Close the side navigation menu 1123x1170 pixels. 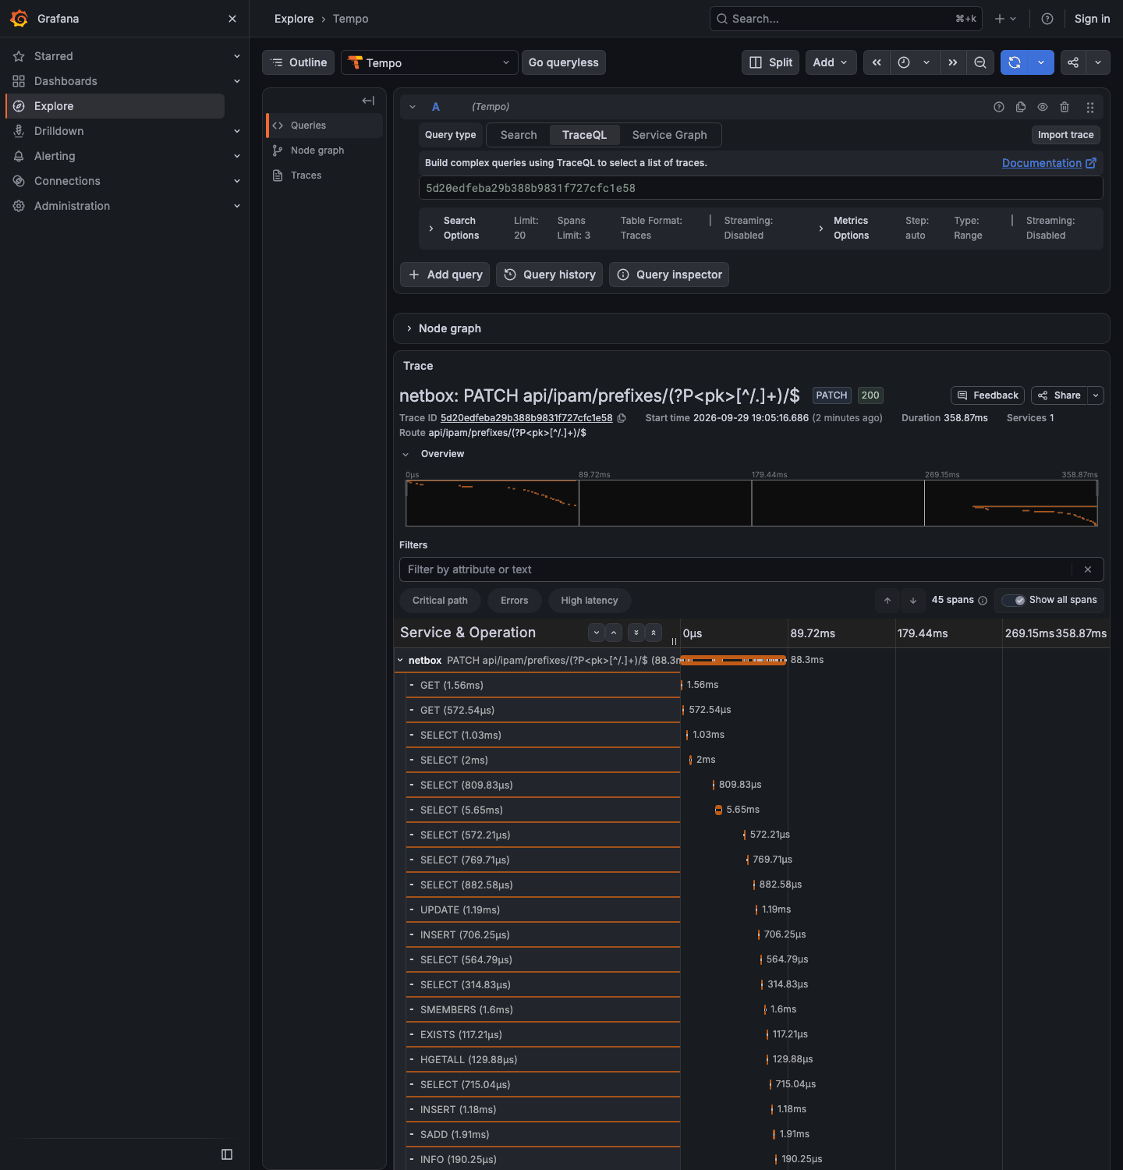[232, 19]
